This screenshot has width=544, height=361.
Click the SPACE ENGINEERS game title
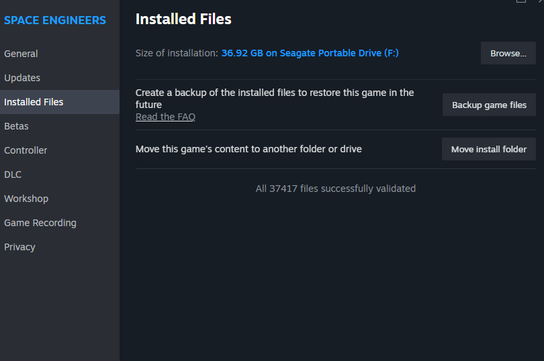pyautogui.click(x=55, y=20)
